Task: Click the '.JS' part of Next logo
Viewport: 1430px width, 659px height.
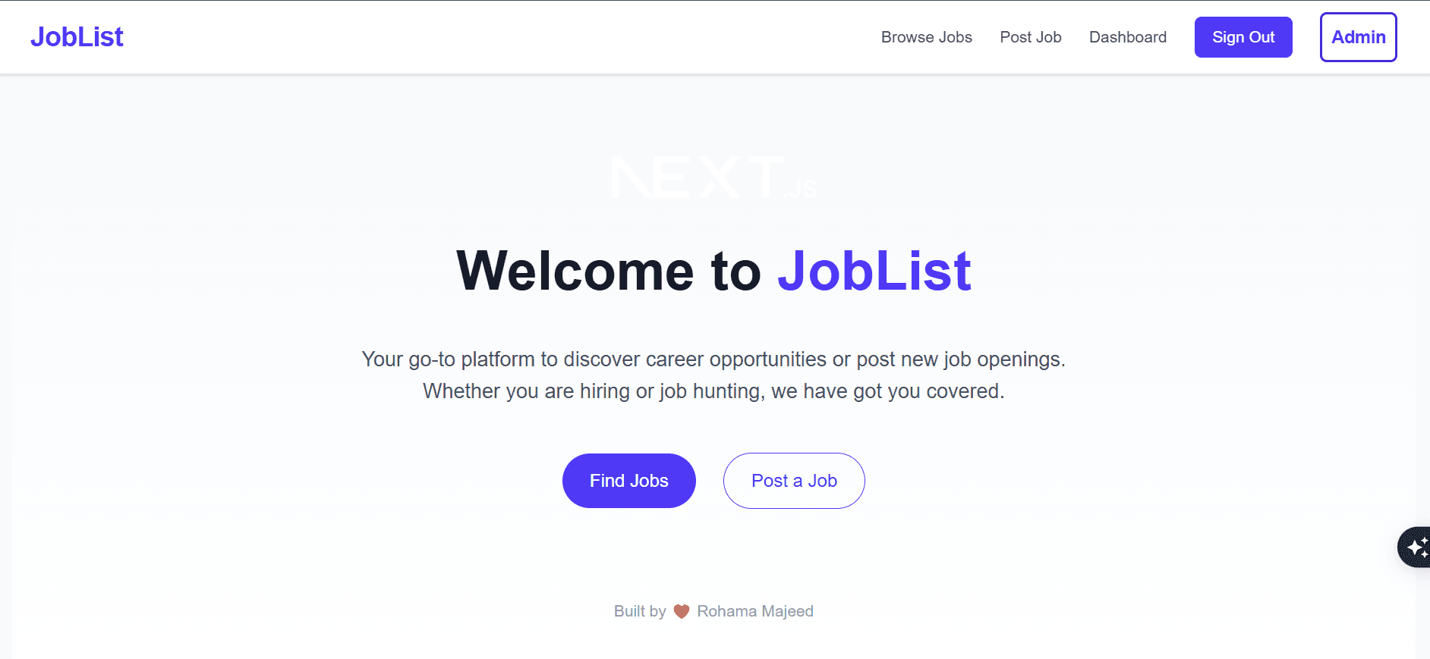Action: [801, 189]
